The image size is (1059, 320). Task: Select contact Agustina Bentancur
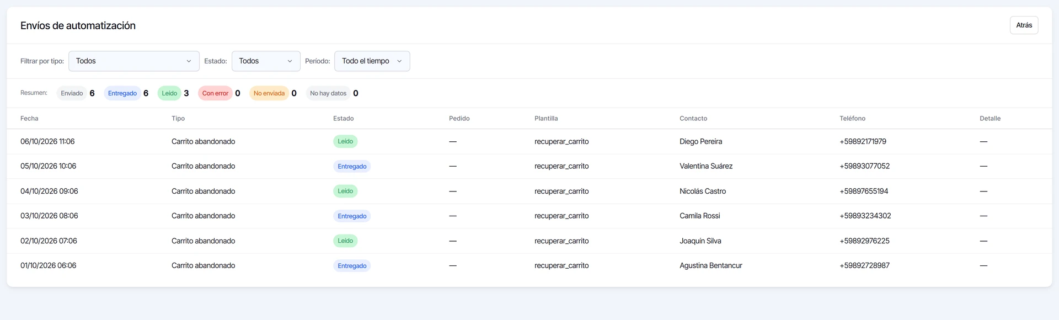coord(711,265)
